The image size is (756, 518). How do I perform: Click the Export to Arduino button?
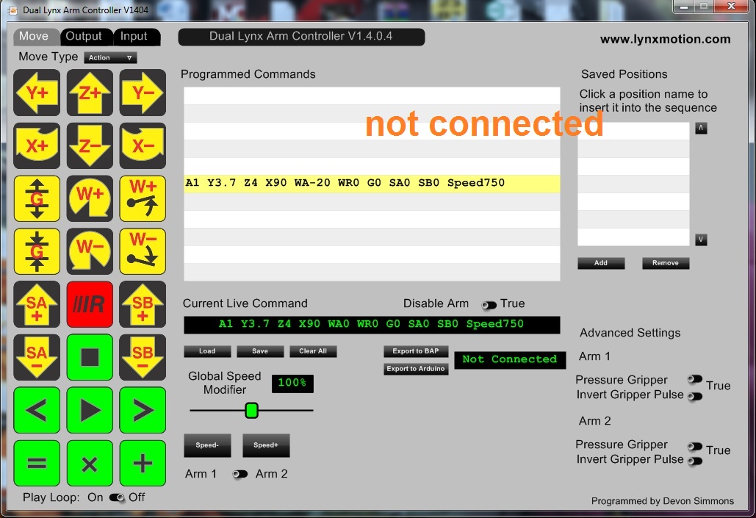click(416, 369)
